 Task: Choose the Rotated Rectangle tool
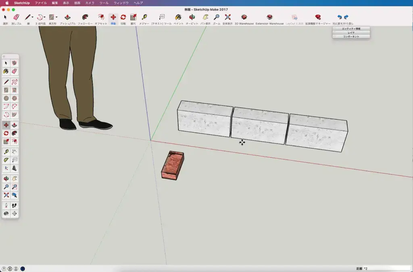14,90
